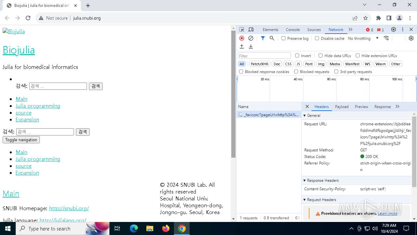Enable the Preserve log checkbox
Image resolution: width=417 pixels, height=235 pixels.
pos(283,38)
